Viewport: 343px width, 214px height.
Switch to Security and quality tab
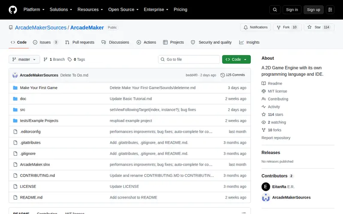click(211, 42)
